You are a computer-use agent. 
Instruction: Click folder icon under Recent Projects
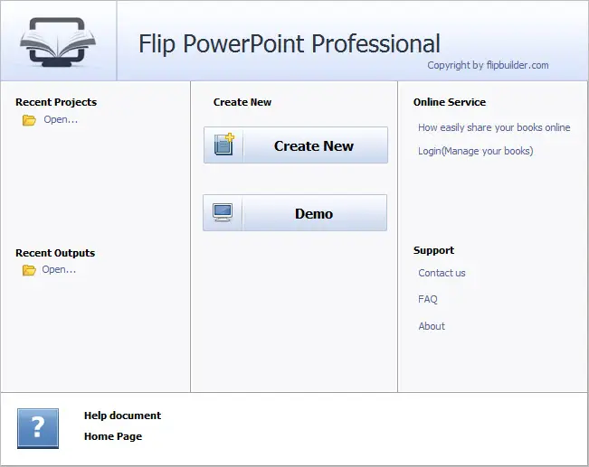point(29,120)
